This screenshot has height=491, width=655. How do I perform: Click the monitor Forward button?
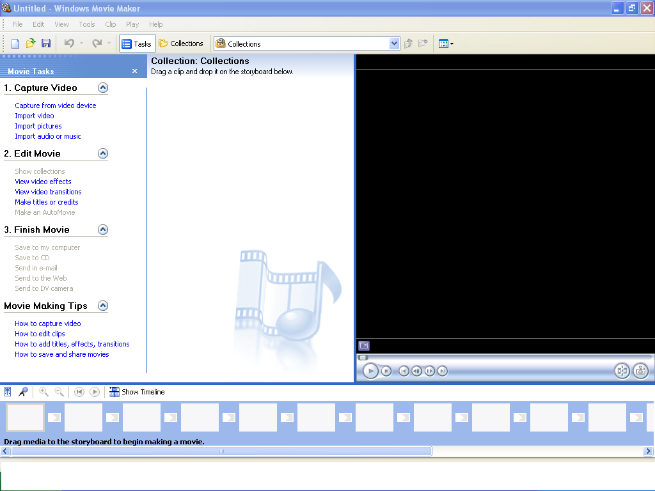(443, 371)
